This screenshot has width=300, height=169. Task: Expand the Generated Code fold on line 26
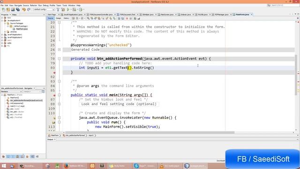pyautogui.click(x=60, y=49)
